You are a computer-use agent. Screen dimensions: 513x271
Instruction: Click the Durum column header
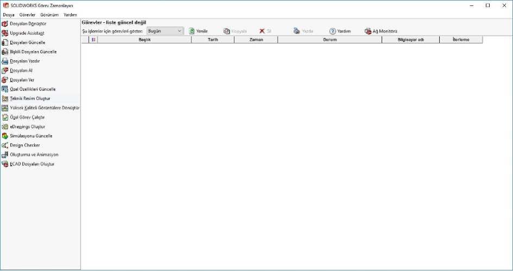click(329, 40)
